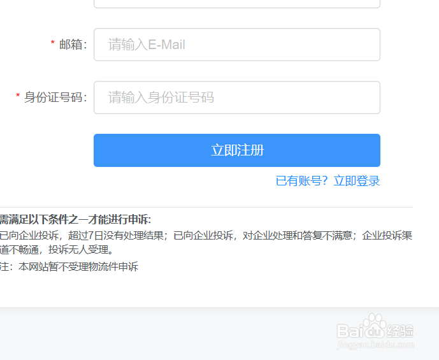Click the E-Mail input field
The image size is (439, 360).
[x=237, y=45]
